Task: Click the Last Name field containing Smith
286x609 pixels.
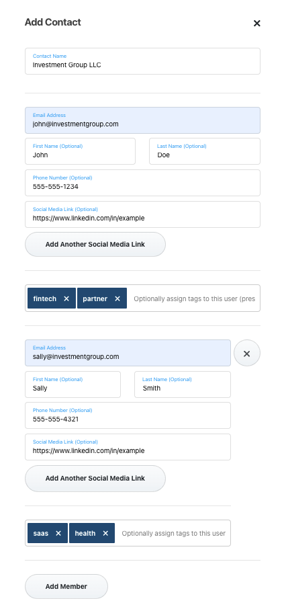Action: tap(183, 384)
